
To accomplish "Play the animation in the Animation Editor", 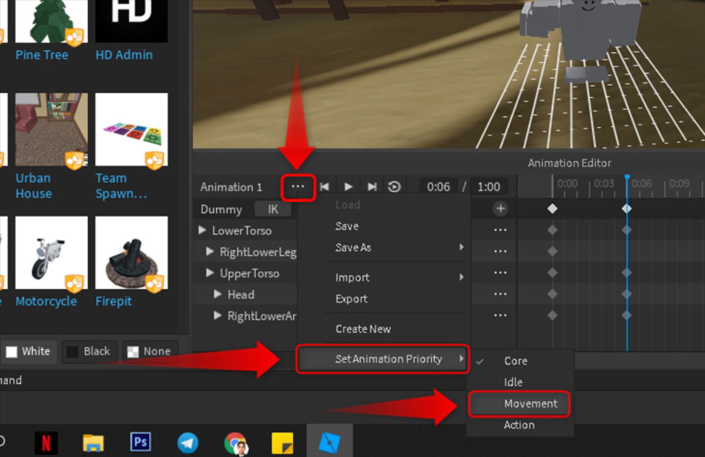I will pos(348,186).
